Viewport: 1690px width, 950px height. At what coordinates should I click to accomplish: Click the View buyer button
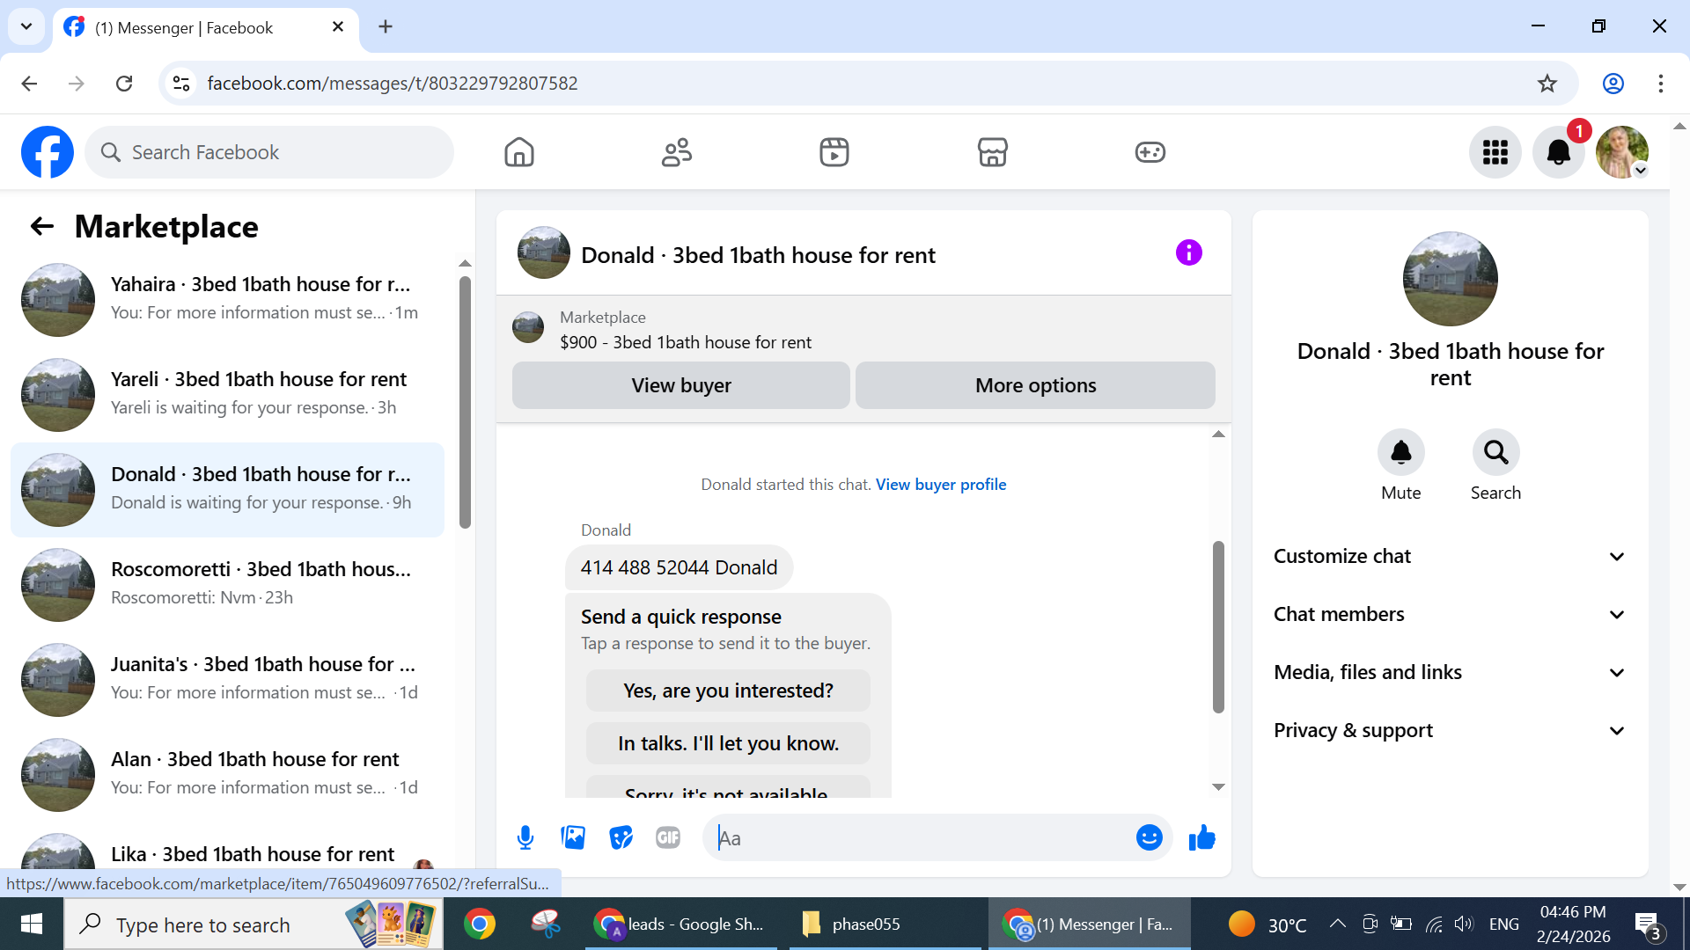(680, 385)
